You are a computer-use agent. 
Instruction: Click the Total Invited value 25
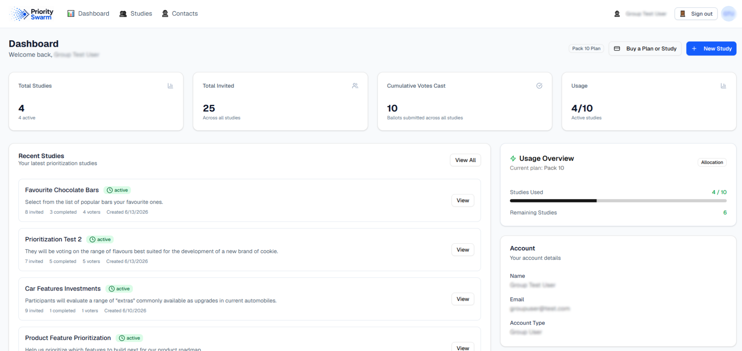[209, 108]
